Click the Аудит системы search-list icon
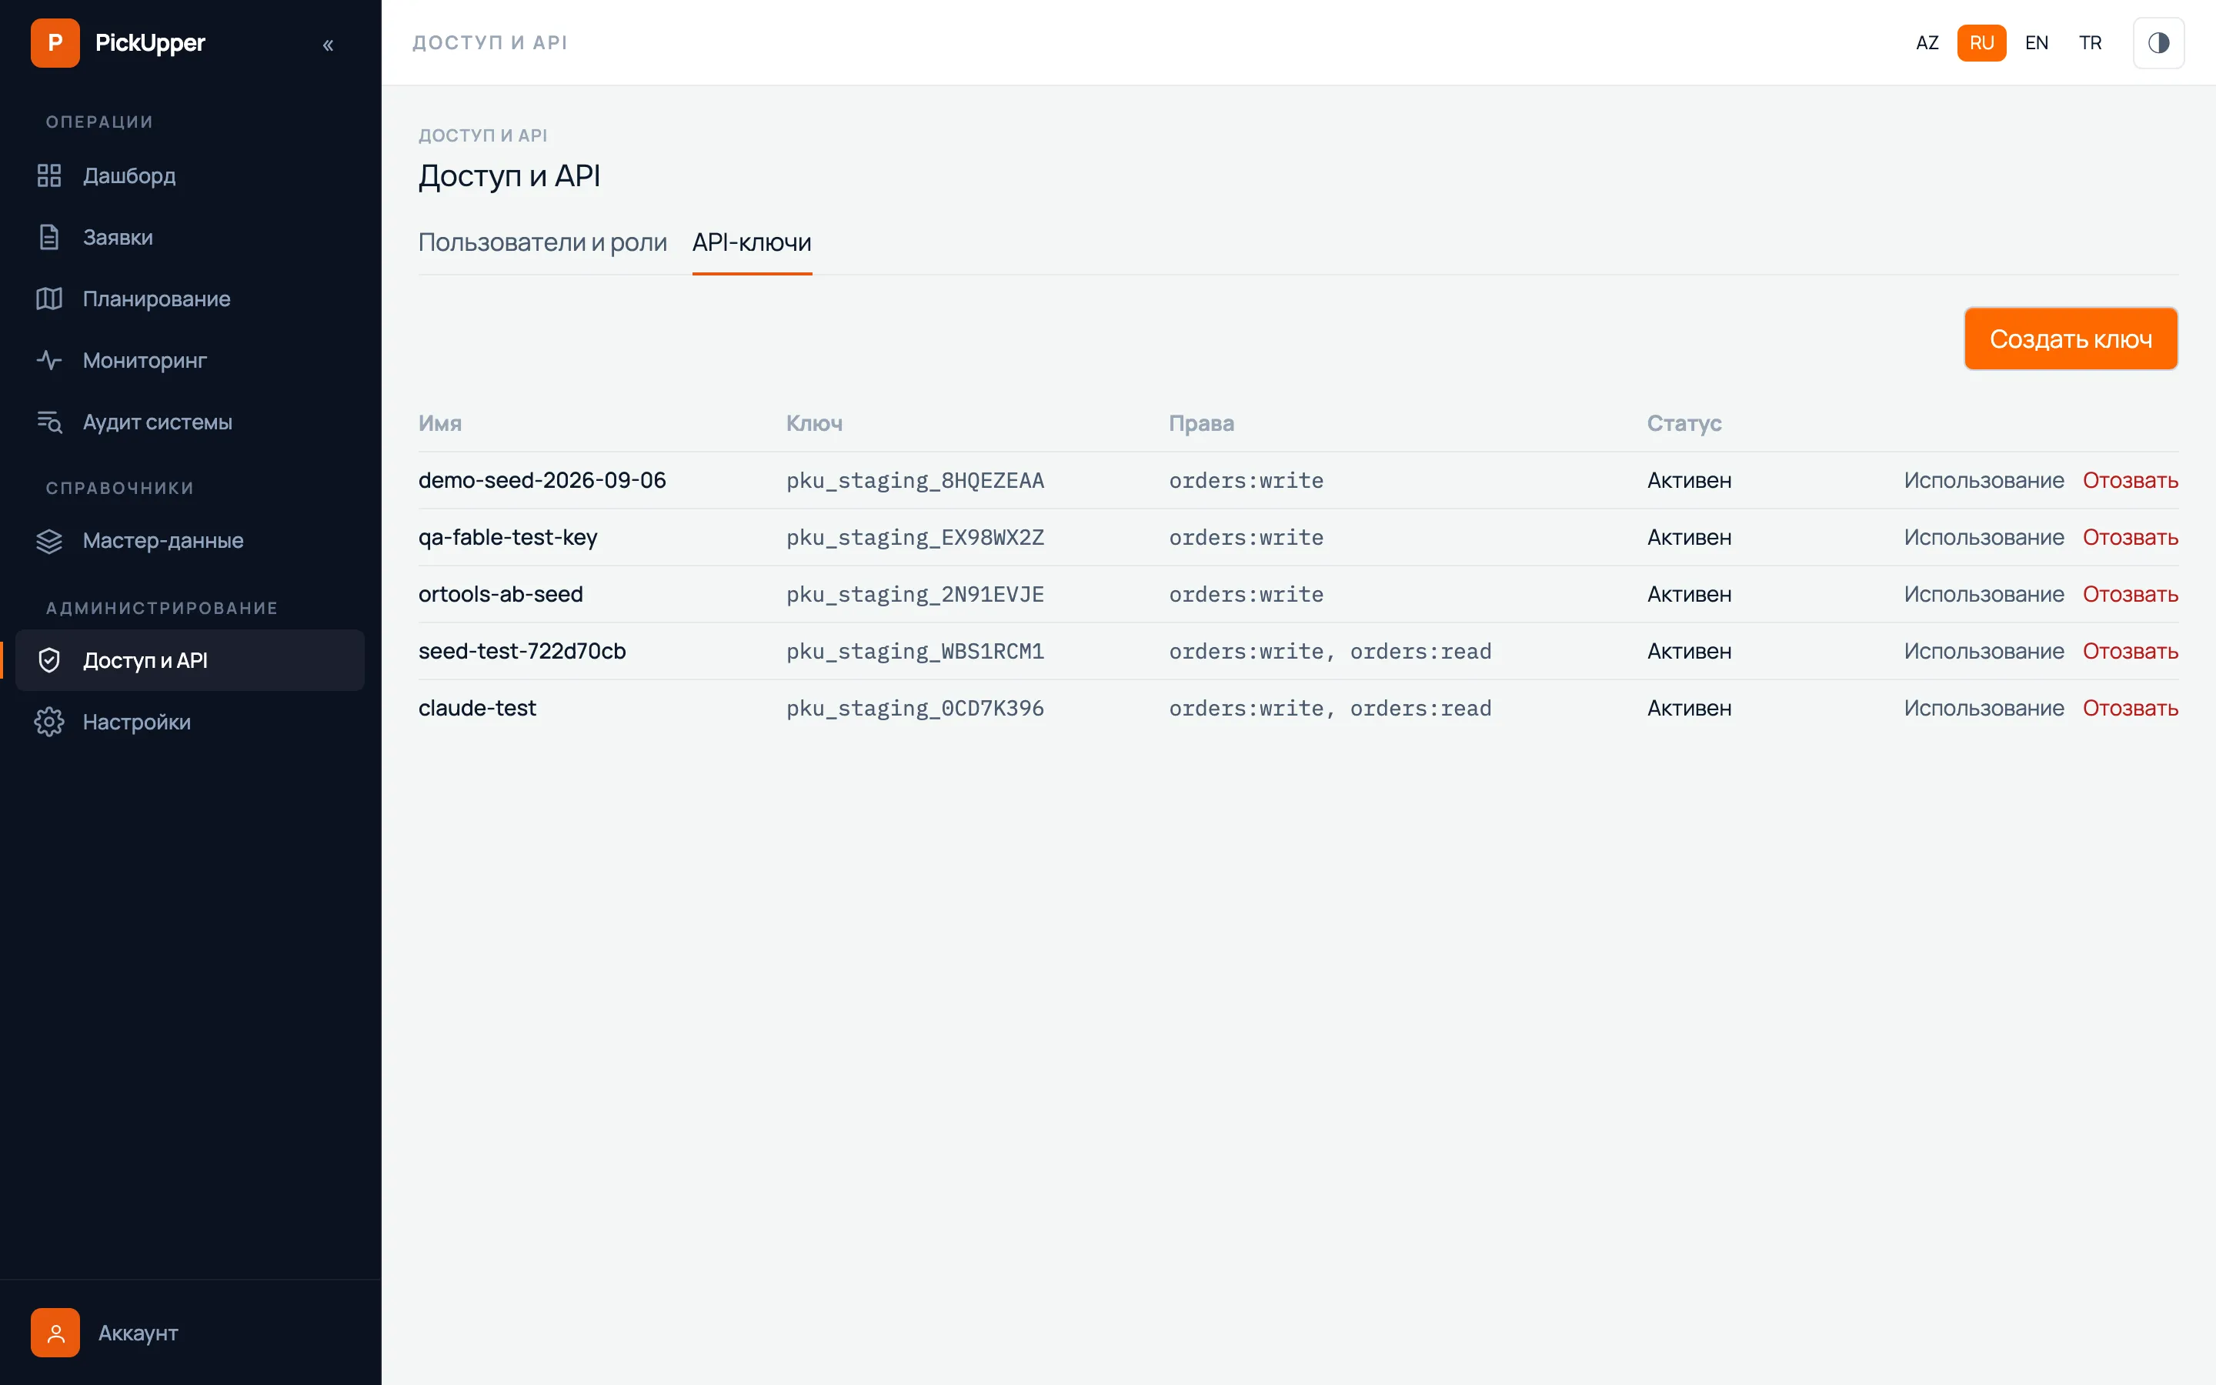 (x=49, y=422)
